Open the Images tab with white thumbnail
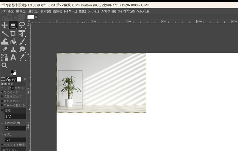This screenshot has height=151, width=238. point(19,79)
